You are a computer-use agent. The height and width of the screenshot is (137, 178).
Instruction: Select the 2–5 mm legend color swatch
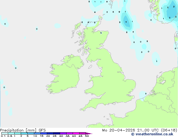click(x=24, y=133)
